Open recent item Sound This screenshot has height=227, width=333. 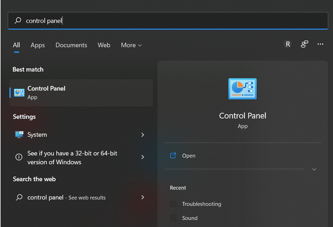click(x=189, y=218)
